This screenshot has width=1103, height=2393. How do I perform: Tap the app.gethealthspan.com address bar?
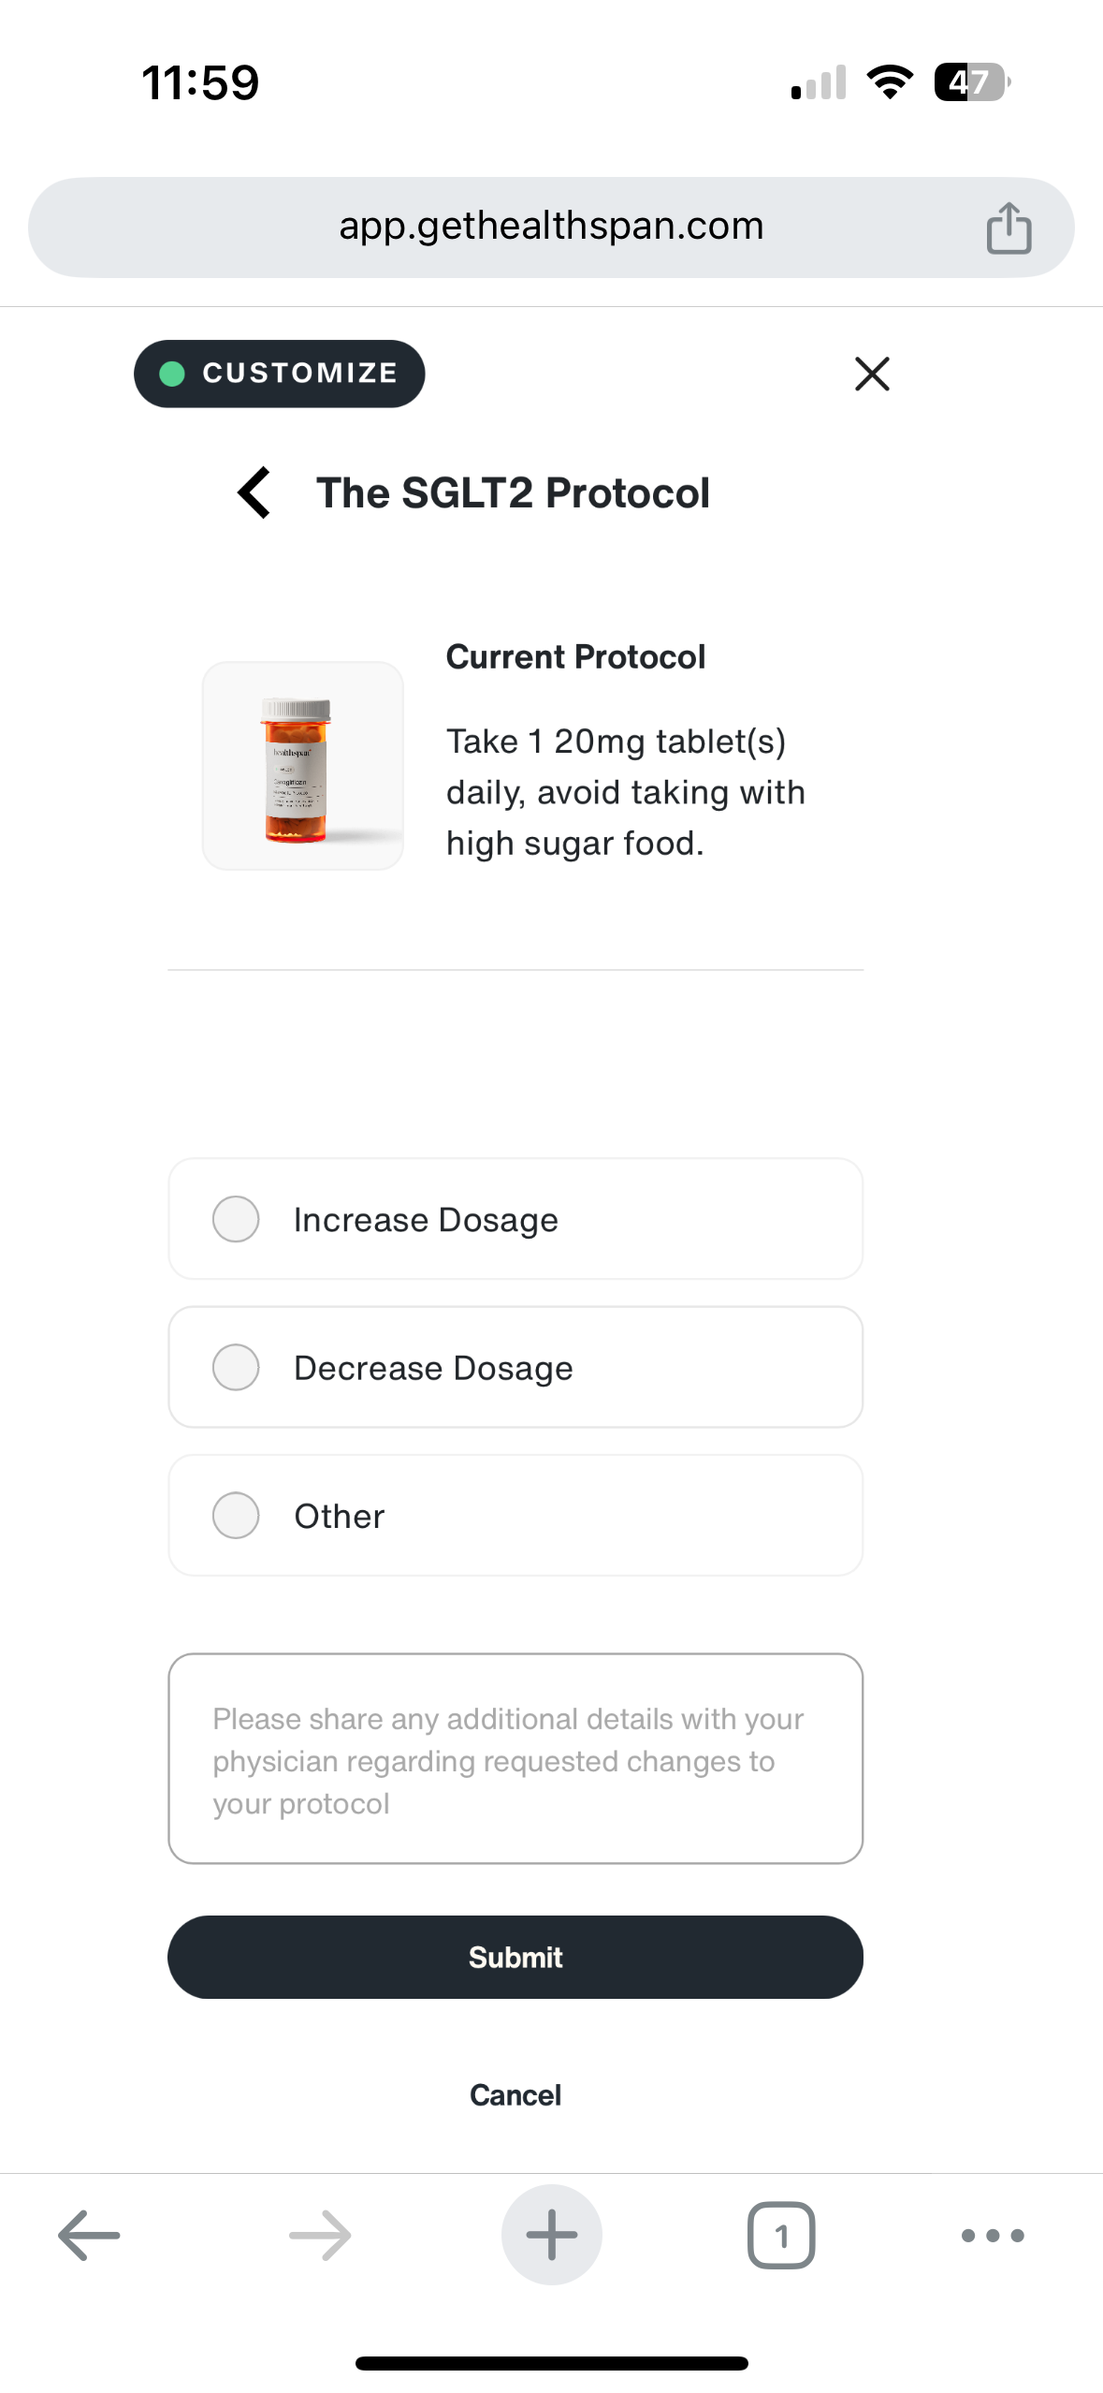coord(551,227)
